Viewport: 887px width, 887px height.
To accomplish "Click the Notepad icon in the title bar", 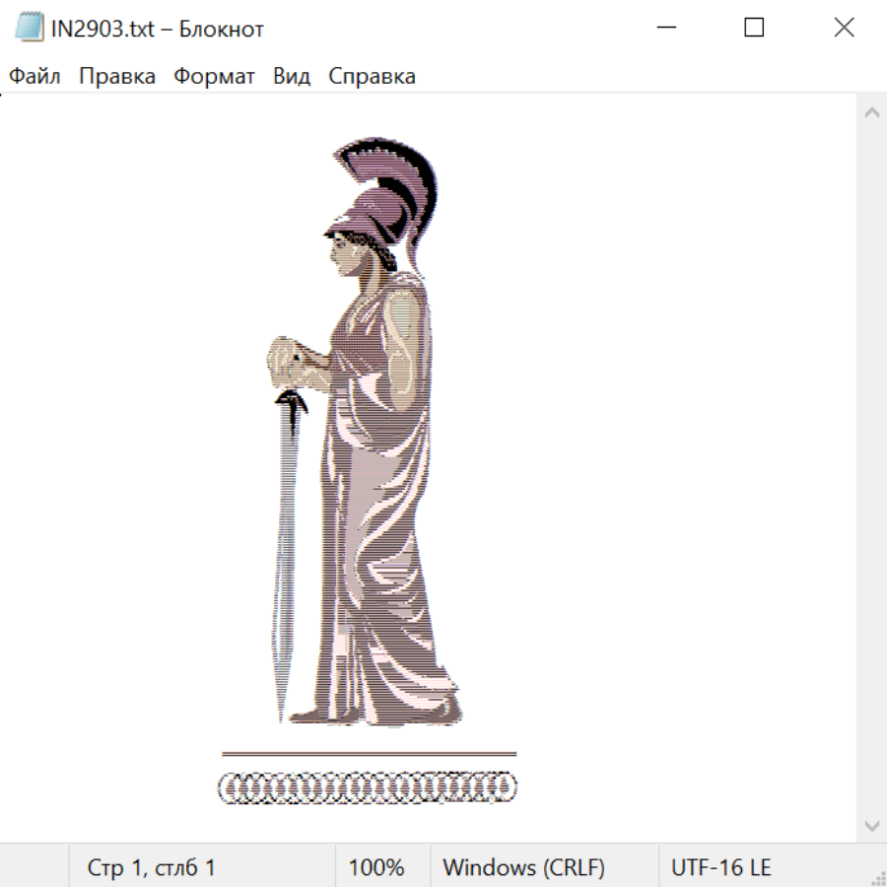I will click(x=29, y=28).
